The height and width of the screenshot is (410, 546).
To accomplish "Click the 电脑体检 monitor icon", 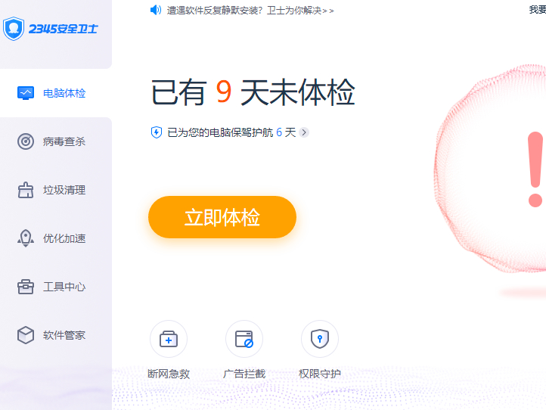I will (x=26, y=93).
